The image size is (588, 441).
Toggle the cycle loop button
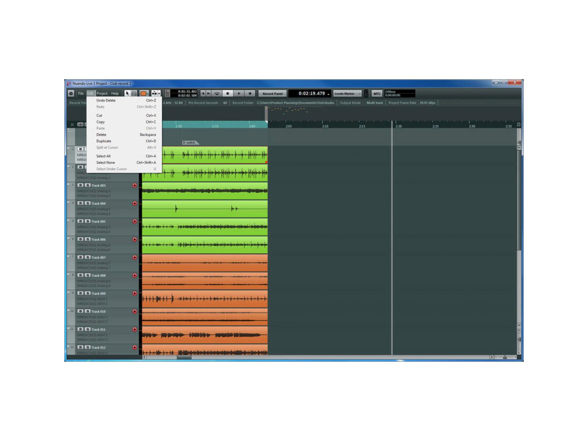click(x=217, y=93)
